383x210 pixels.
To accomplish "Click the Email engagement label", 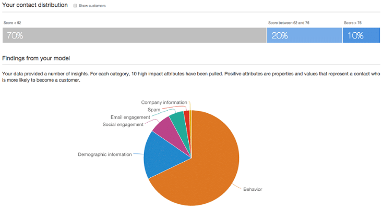I will click(x=130, y=117).
